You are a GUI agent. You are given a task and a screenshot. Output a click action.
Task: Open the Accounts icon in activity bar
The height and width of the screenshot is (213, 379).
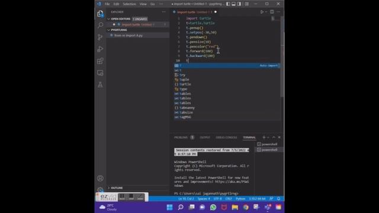(100, 179)
